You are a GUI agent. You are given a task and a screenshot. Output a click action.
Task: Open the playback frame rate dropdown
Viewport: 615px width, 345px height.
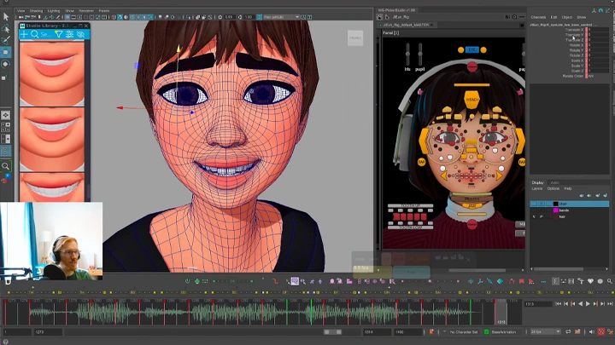(547, 331)
